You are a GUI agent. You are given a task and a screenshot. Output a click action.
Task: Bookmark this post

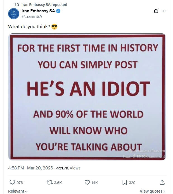pos(125,182)
